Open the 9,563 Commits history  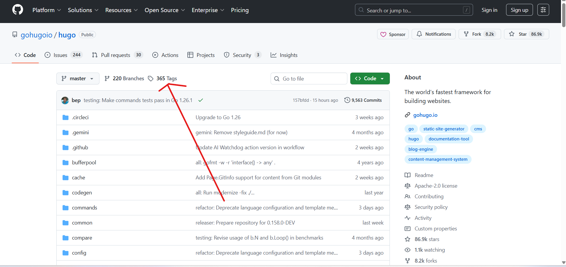tap(363, 100)
